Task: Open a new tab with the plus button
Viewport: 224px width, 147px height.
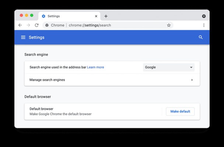Action: click(106, 16)
